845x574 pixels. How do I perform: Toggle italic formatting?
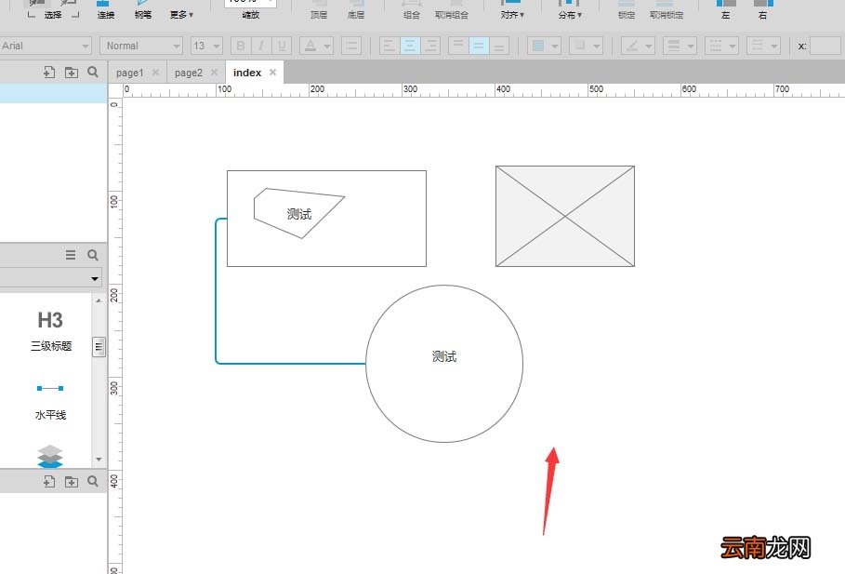[x=261, y=46]
